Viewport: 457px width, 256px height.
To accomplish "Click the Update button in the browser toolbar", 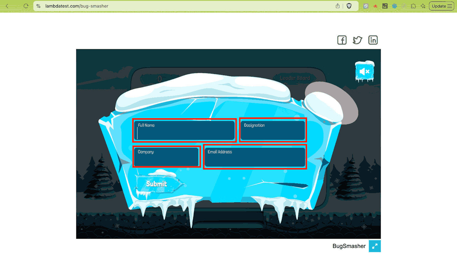I will click(x=442, y=6).
